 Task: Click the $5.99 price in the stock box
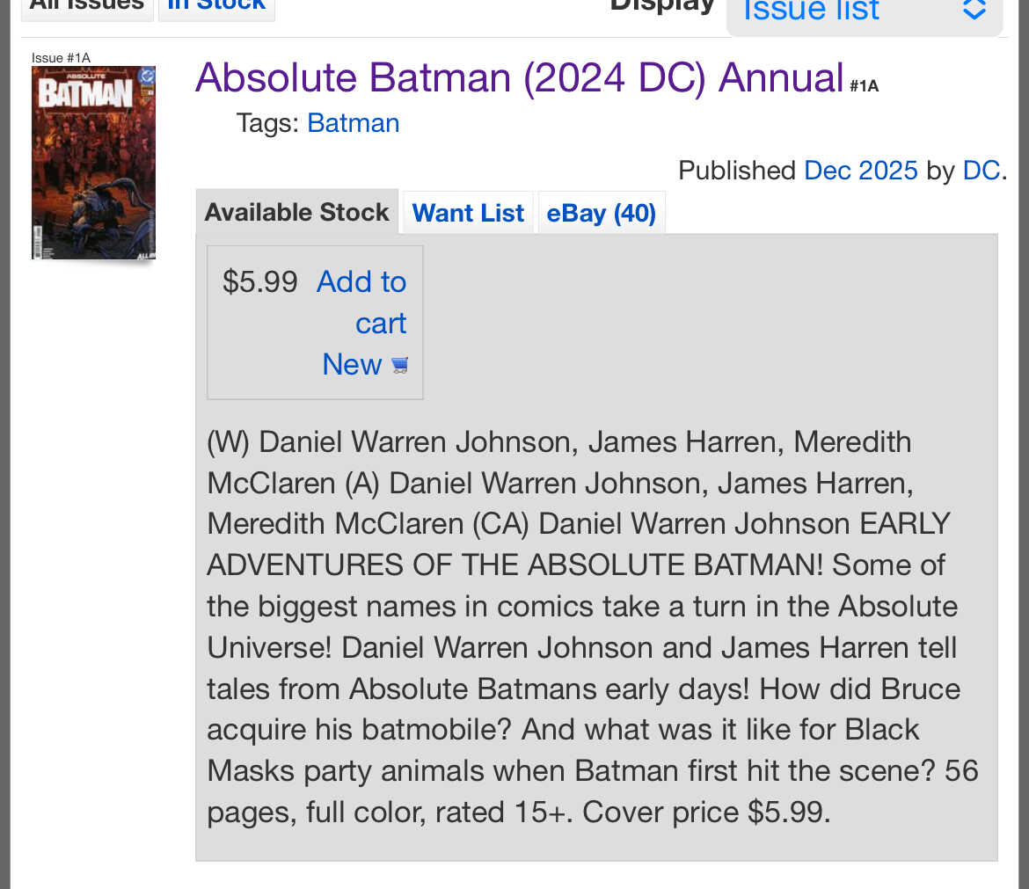point(260,281)
